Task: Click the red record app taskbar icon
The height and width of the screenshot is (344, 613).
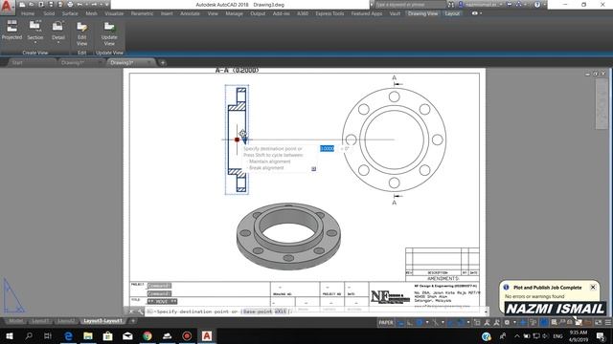Action: [x=187, y=335]
